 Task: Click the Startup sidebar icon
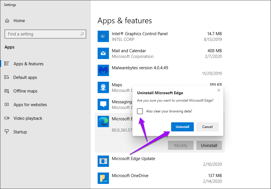(x=7, y=132)
